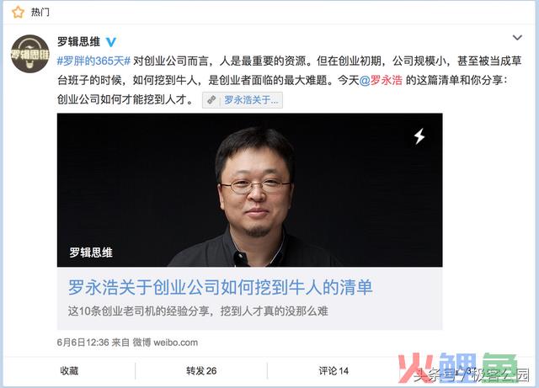Select the 热门 tab label
Viewport: 539px width, 388px height.
pos(40,12)
